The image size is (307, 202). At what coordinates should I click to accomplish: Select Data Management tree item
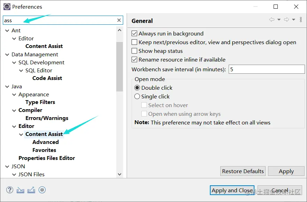(x=35, y=55)
